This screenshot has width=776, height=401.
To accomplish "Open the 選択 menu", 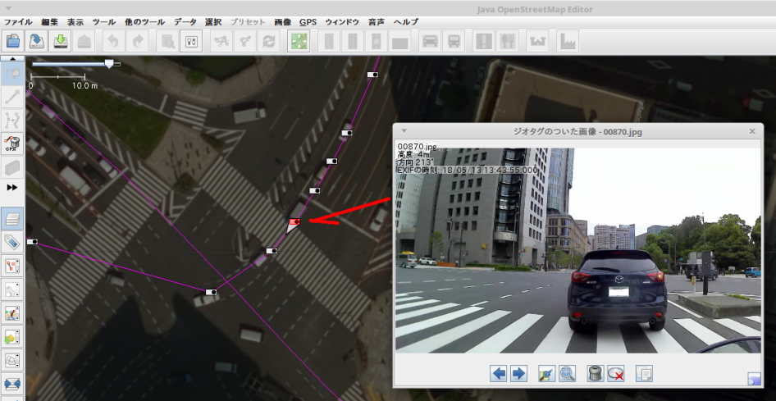I will pos(213,22).
